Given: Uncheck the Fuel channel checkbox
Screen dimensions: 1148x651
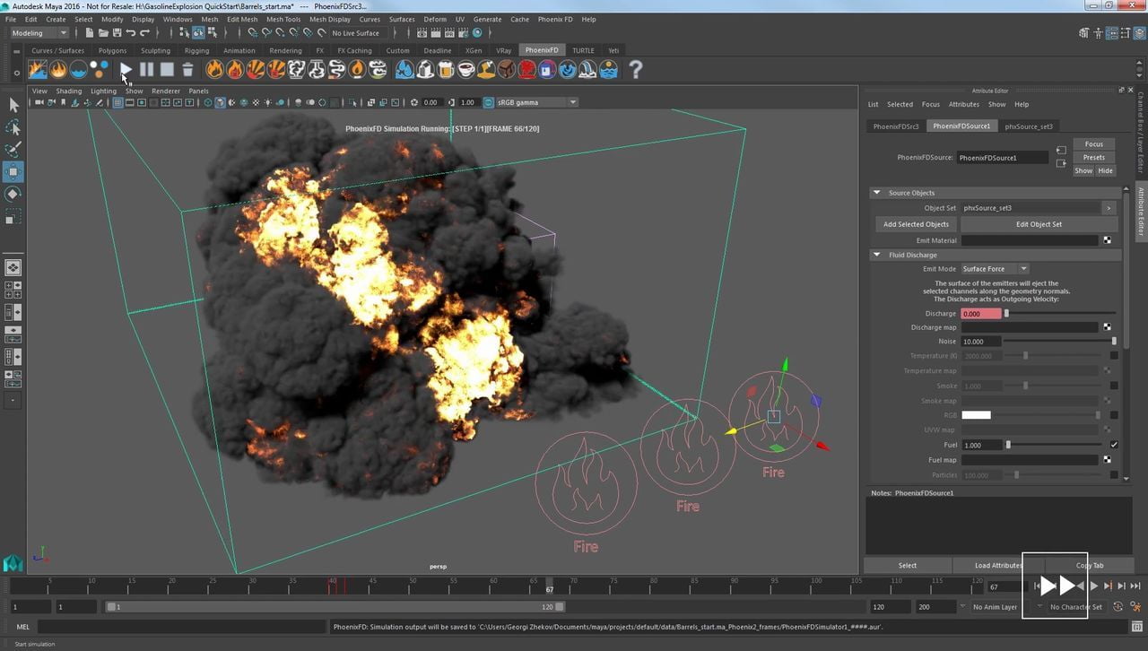Looking at the screenshot, I should tap(1114, 445).
